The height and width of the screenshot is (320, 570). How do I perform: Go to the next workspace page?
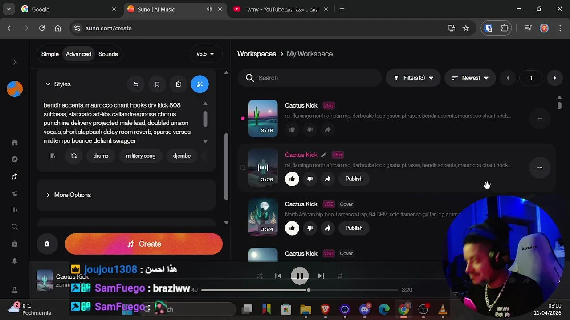coord(554,78)
